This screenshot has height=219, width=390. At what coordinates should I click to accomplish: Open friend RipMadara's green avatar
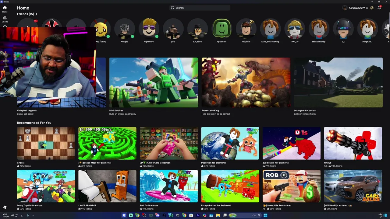tap(222, 29)
